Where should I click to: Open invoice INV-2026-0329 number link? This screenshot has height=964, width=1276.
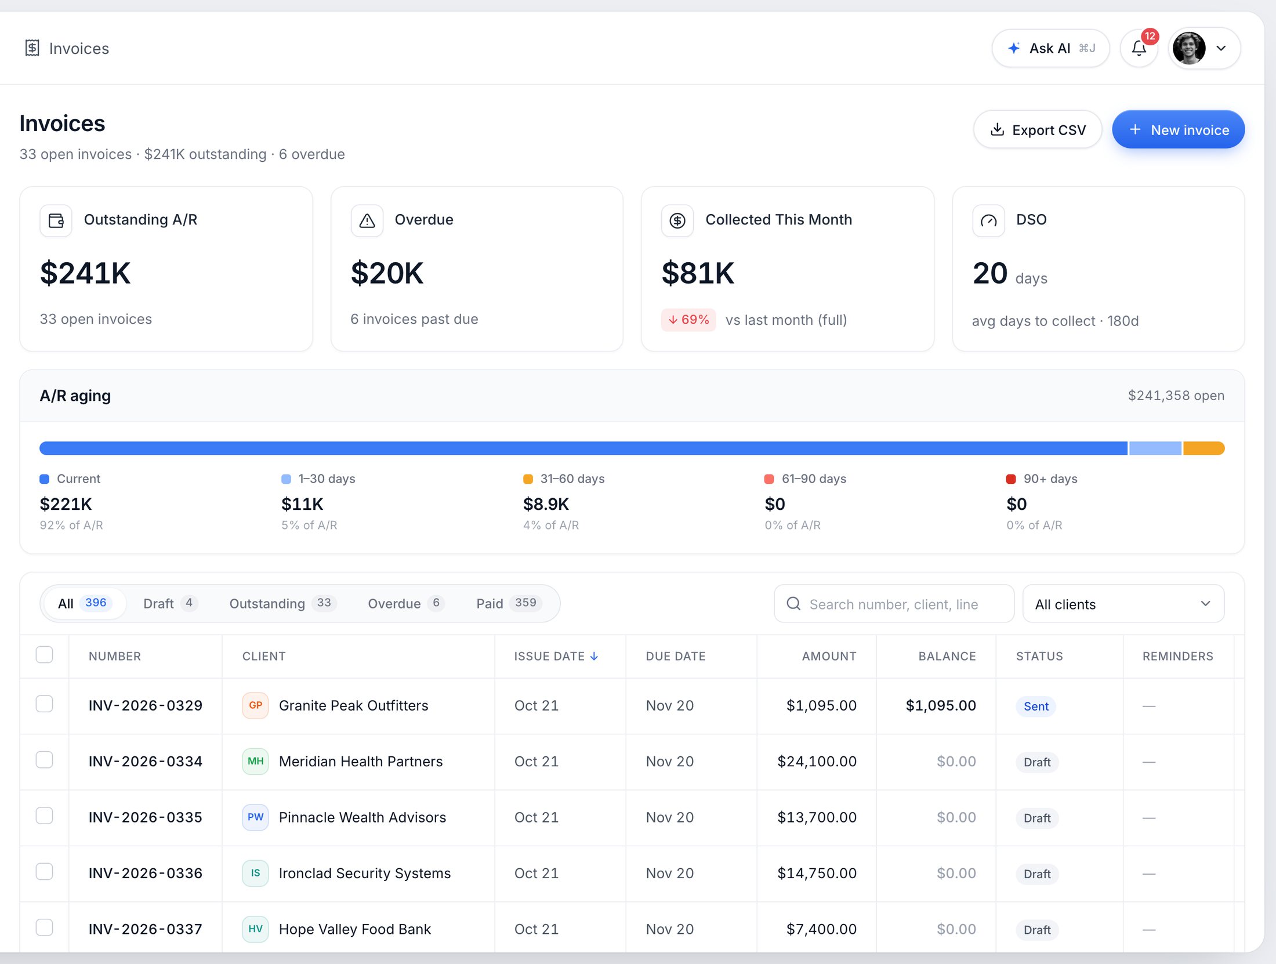146,705
